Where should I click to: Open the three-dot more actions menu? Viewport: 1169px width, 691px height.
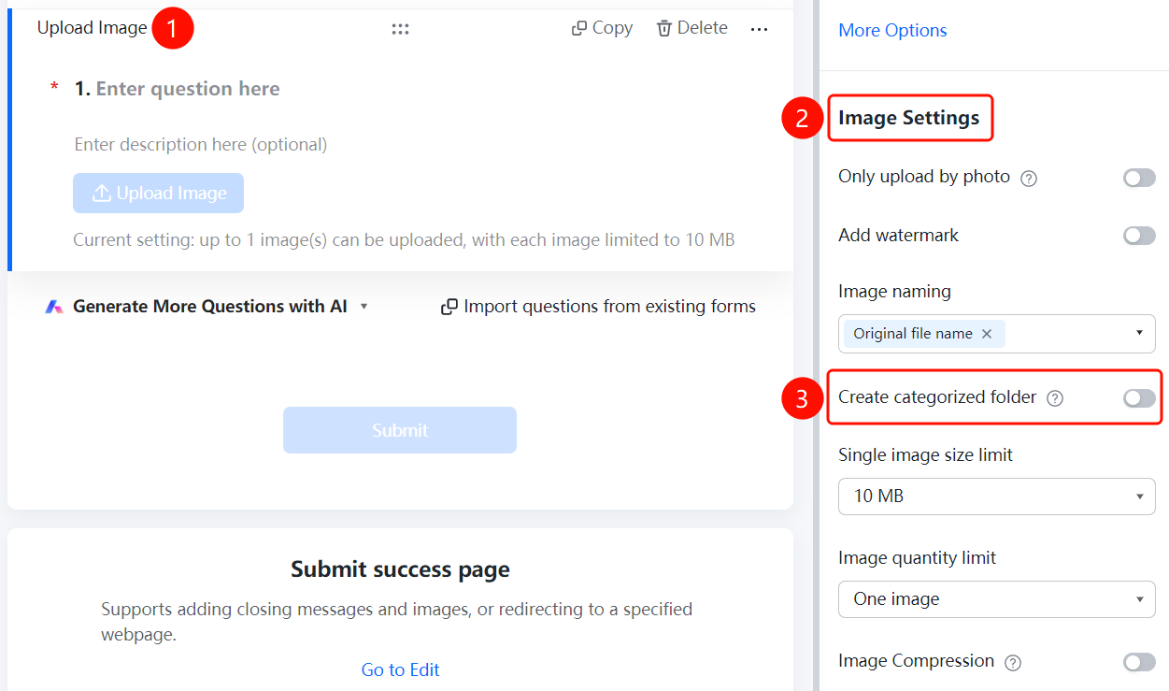[759, 30]
